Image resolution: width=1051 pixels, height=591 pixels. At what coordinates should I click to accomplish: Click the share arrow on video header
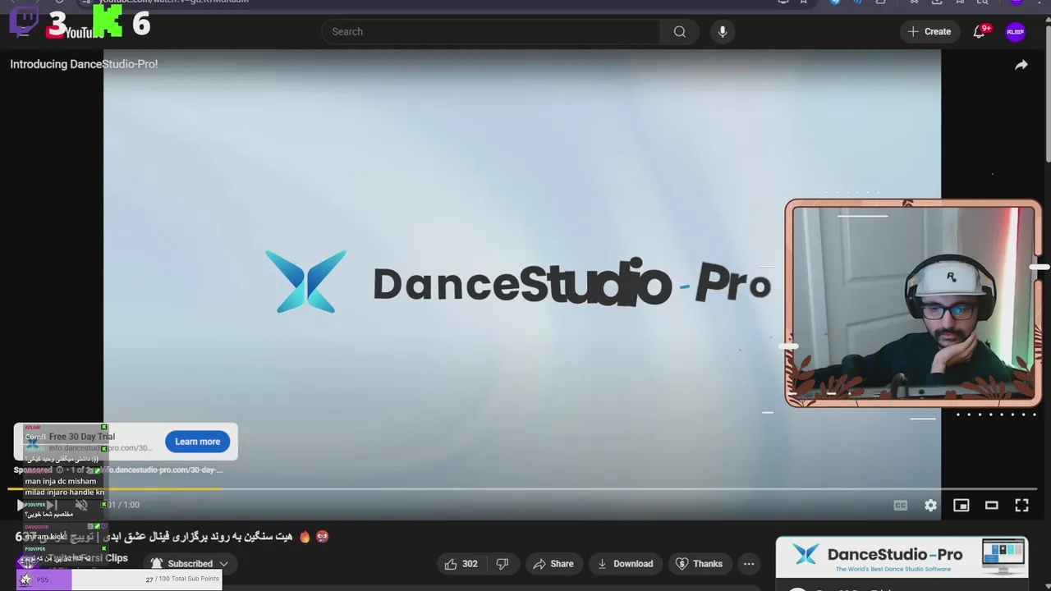coord(1021,65)
